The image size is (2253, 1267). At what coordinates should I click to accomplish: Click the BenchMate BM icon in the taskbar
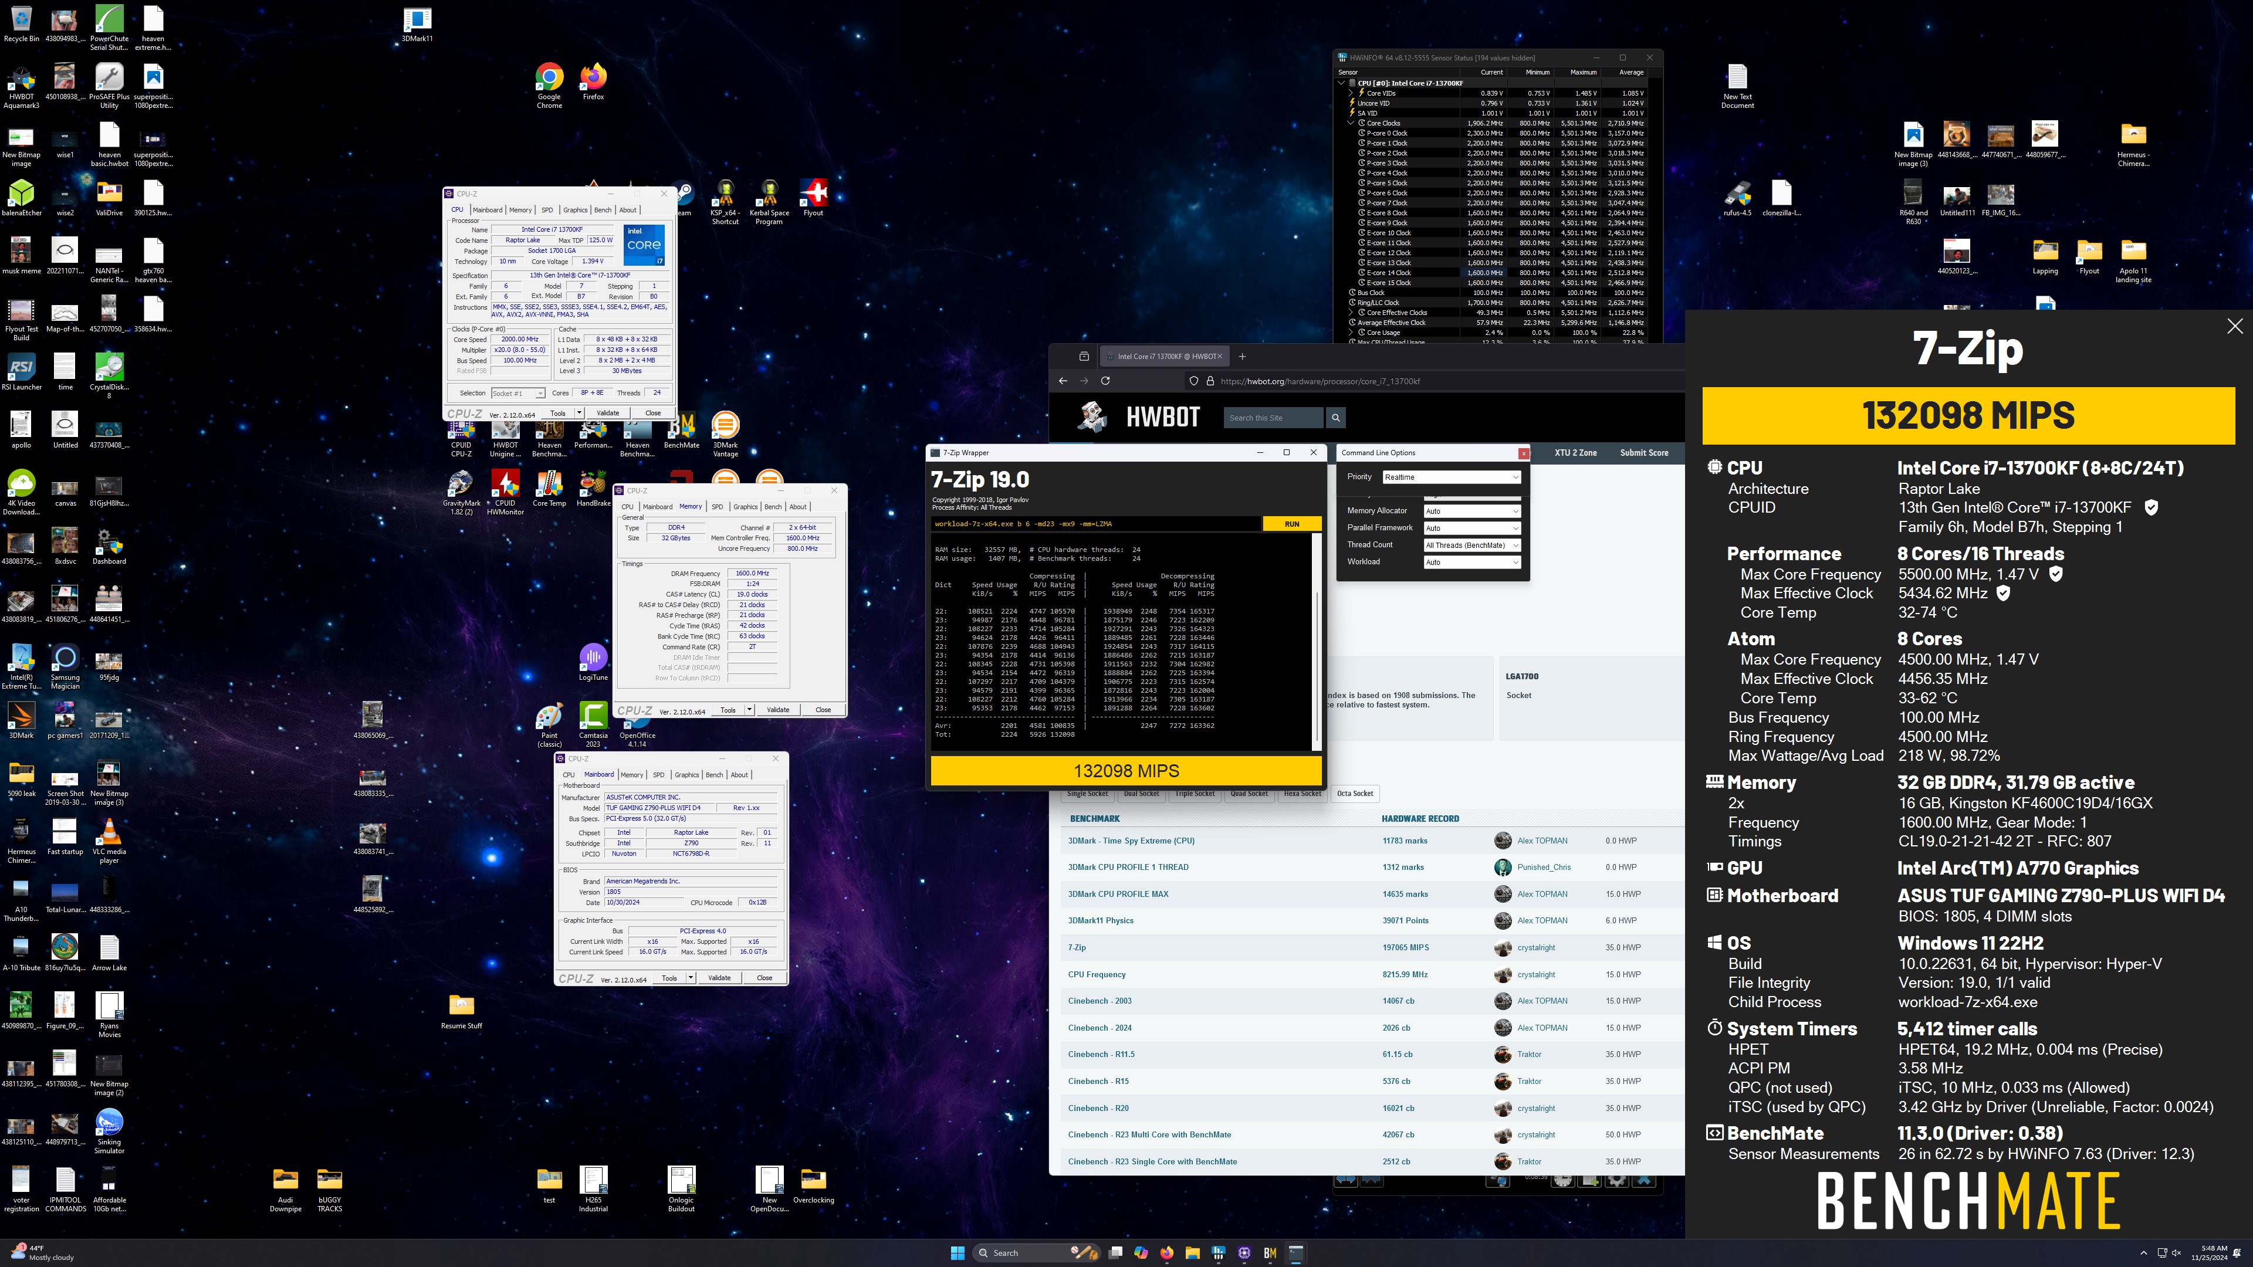point(1270,1253)
